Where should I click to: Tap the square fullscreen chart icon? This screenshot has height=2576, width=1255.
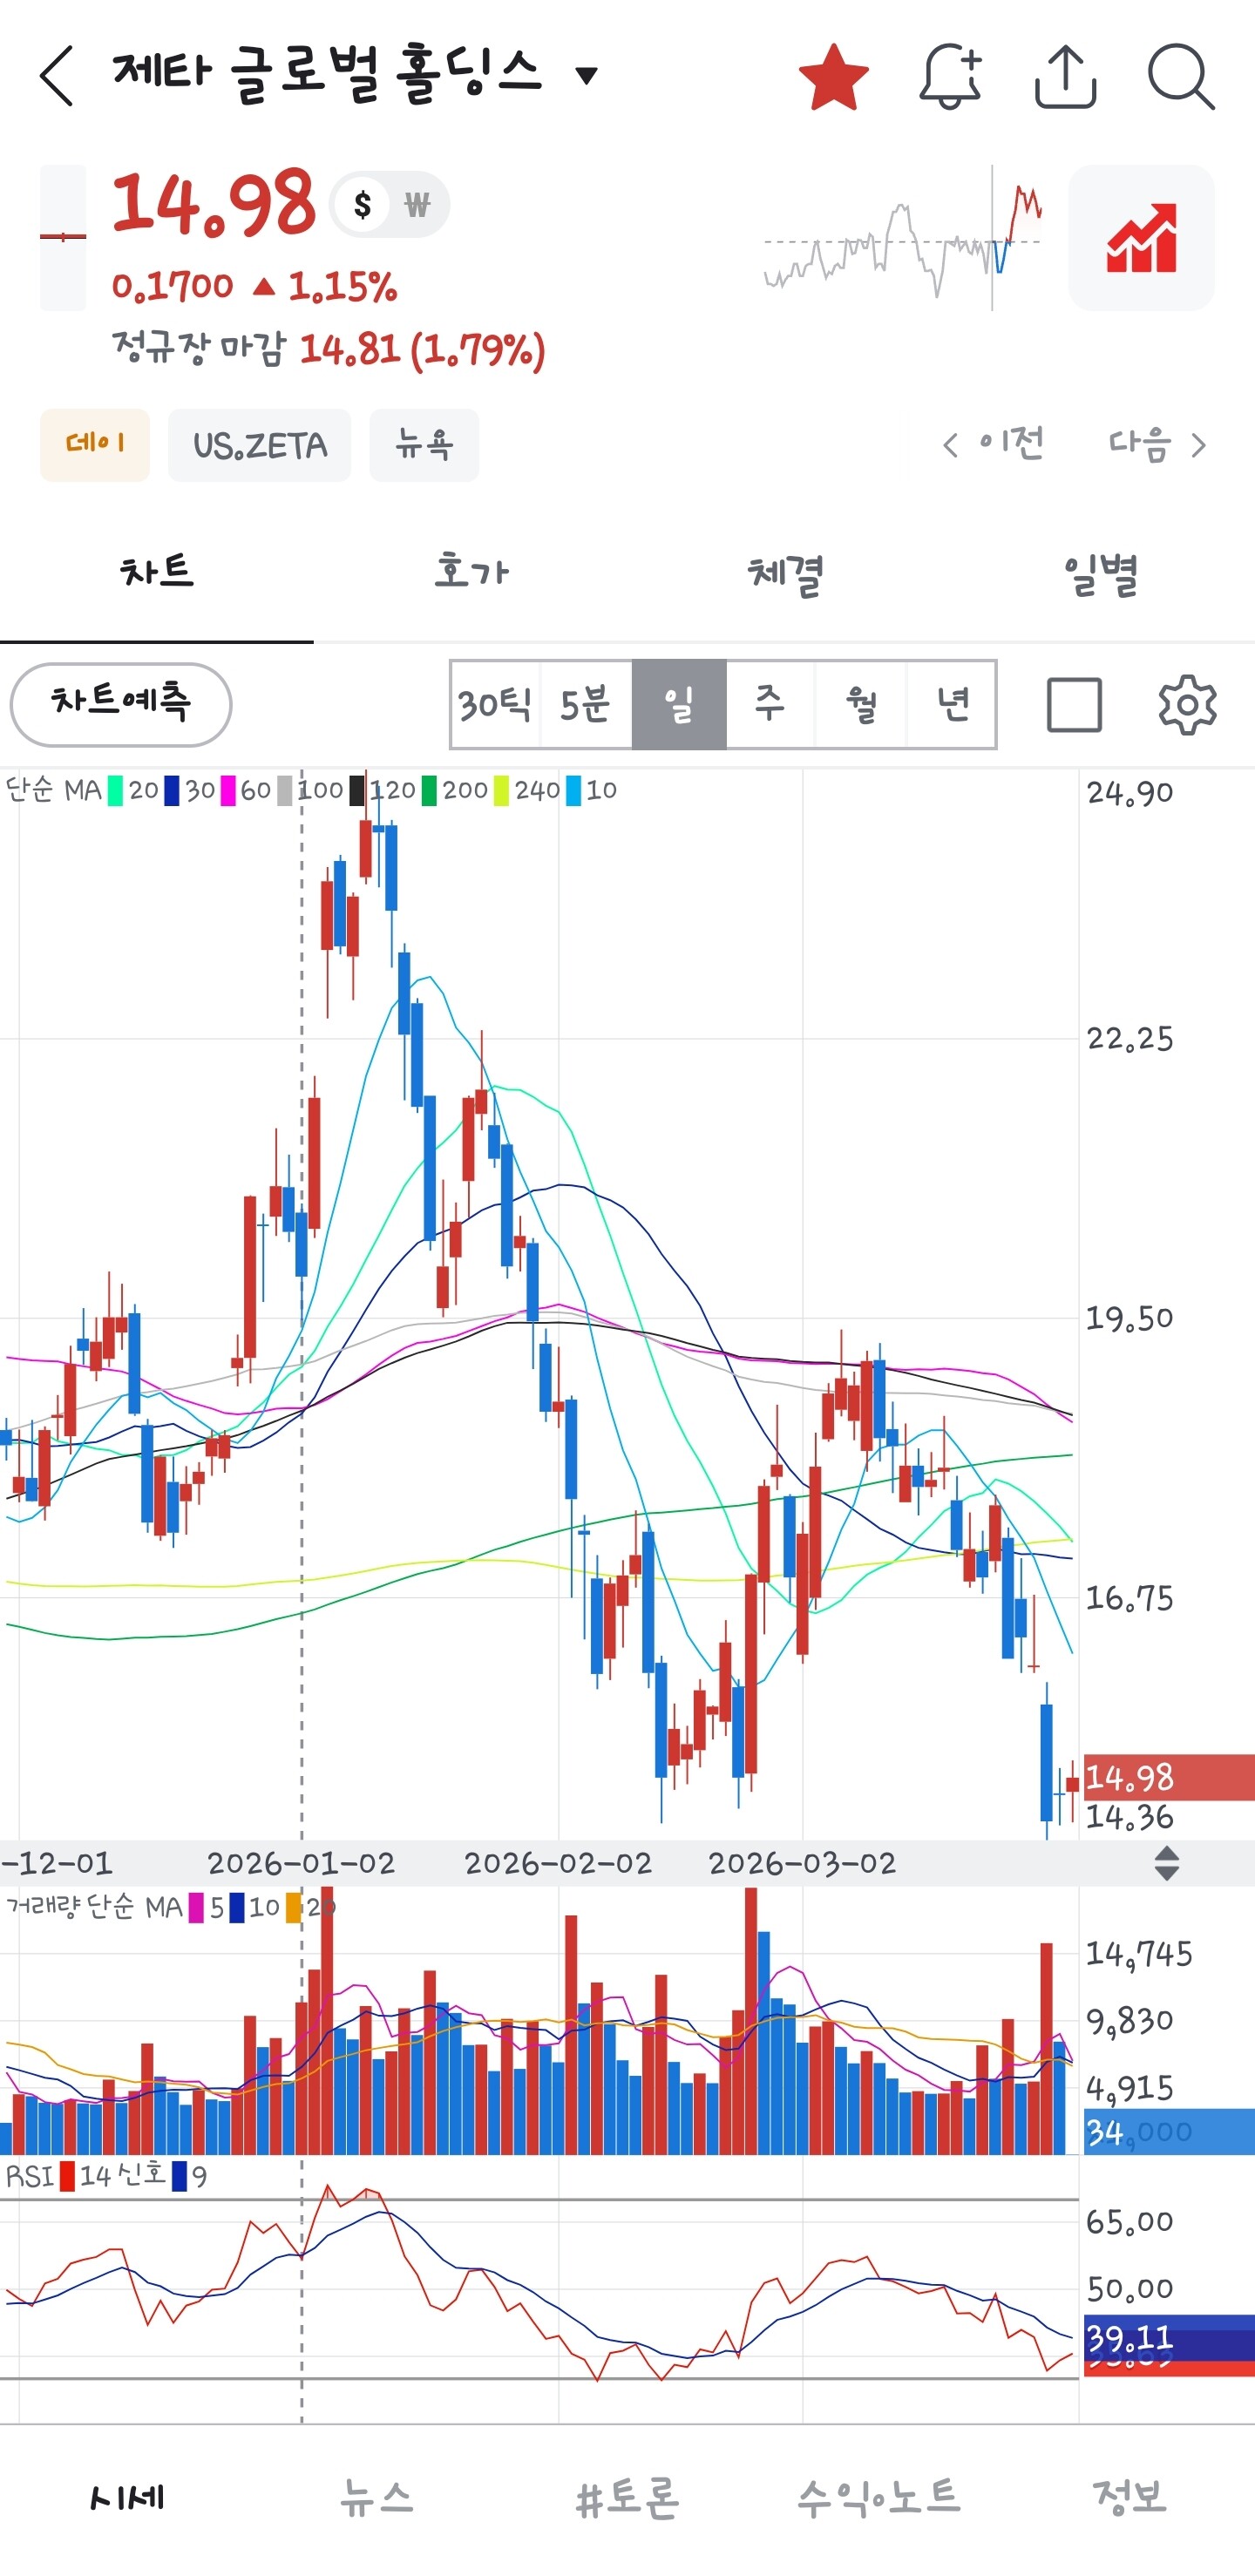pos(1074,704)
